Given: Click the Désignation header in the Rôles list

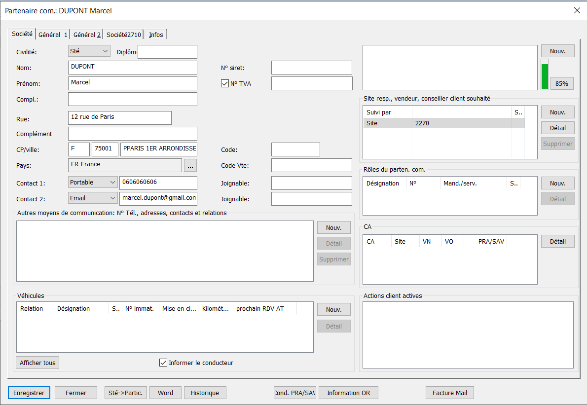Looking at the screenshot, I should point(384,184).
